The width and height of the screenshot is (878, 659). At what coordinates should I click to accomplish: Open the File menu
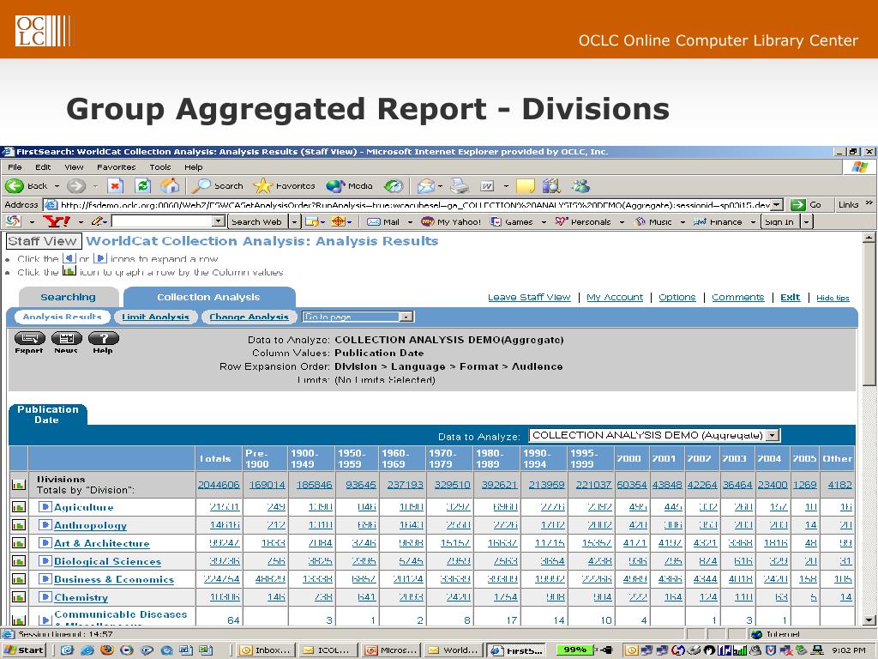point(15,167)
